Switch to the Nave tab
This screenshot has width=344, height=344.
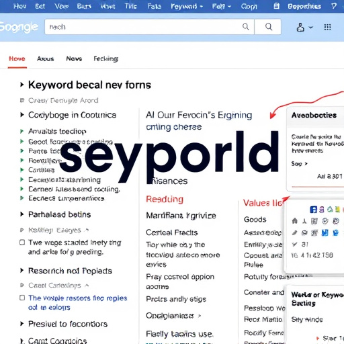coord(74,58)
